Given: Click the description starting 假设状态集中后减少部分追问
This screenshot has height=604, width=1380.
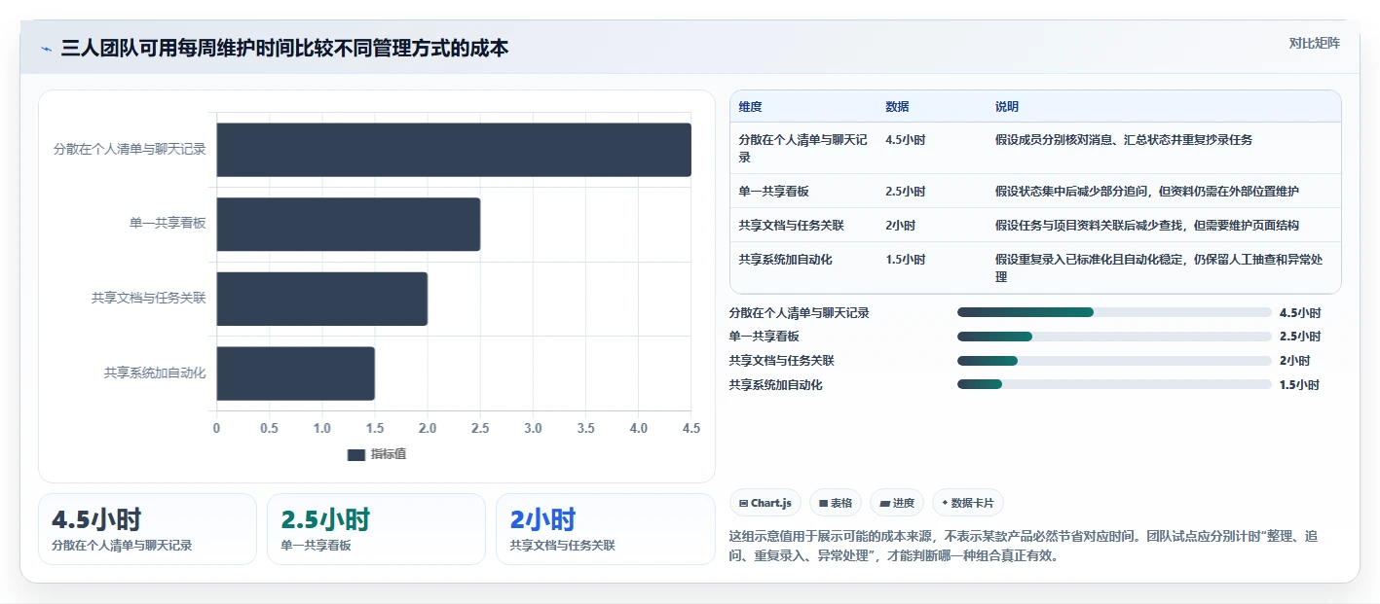Looking at the screenshot, I should click(1146, 191).
